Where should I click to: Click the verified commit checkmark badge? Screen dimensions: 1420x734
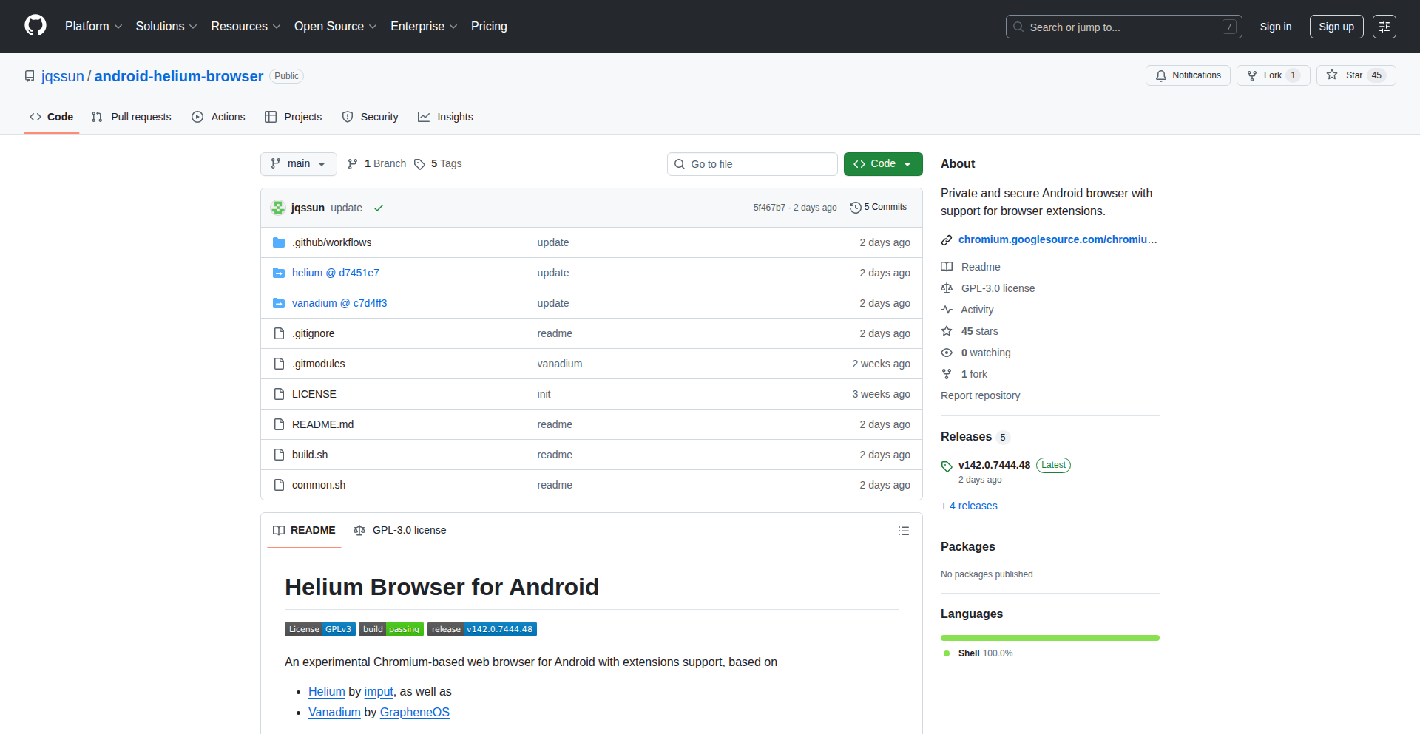pyautogui.click(x=379, y=208)
